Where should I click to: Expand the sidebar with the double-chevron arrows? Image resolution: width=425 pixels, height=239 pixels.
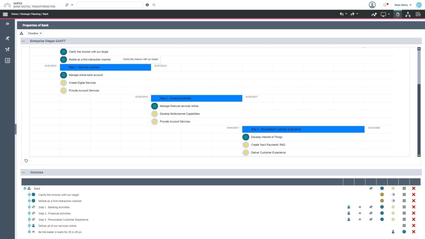pyautogui.click(x=7, y=24)
